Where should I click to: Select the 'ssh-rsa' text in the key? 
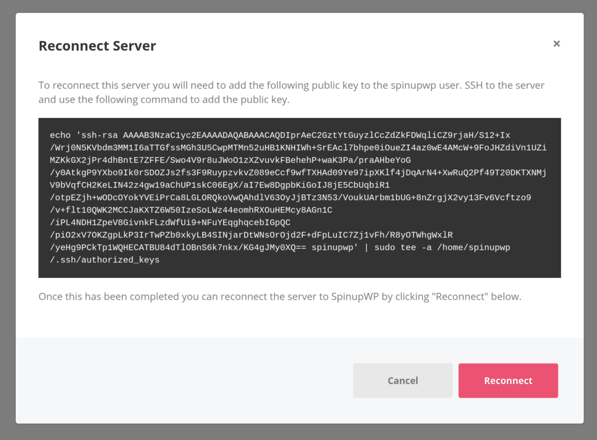[98, 135]
